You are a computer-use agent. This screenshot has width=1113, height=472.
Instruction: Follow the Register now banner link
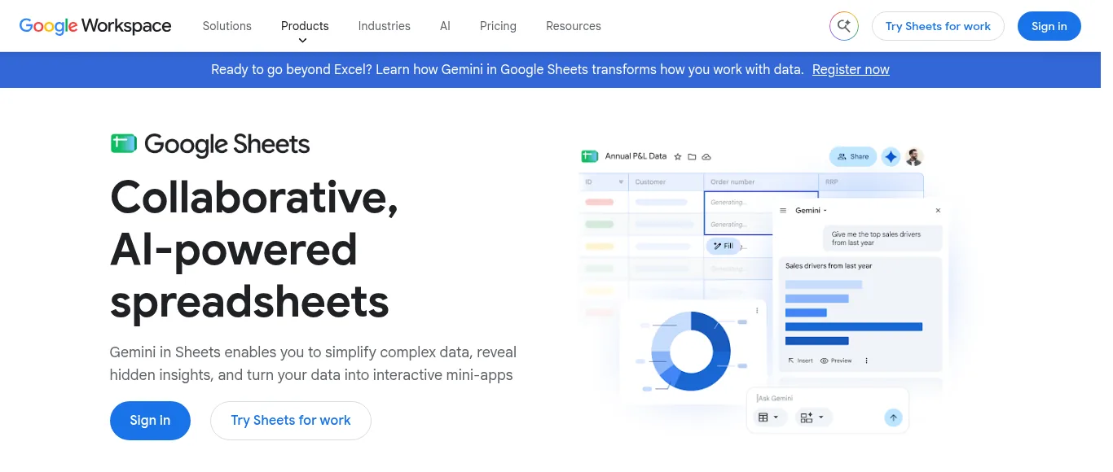(x=851, y=70)
